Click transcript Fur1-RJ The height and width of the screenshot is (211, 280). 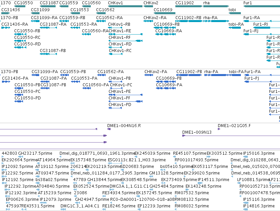pos(251,31)
